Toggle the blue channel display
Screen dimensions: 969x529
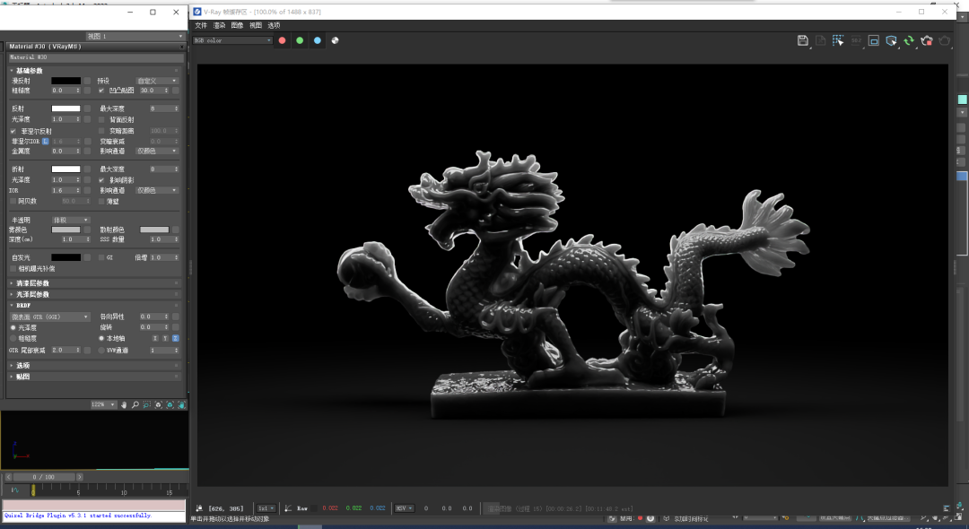tap(318, 39)
